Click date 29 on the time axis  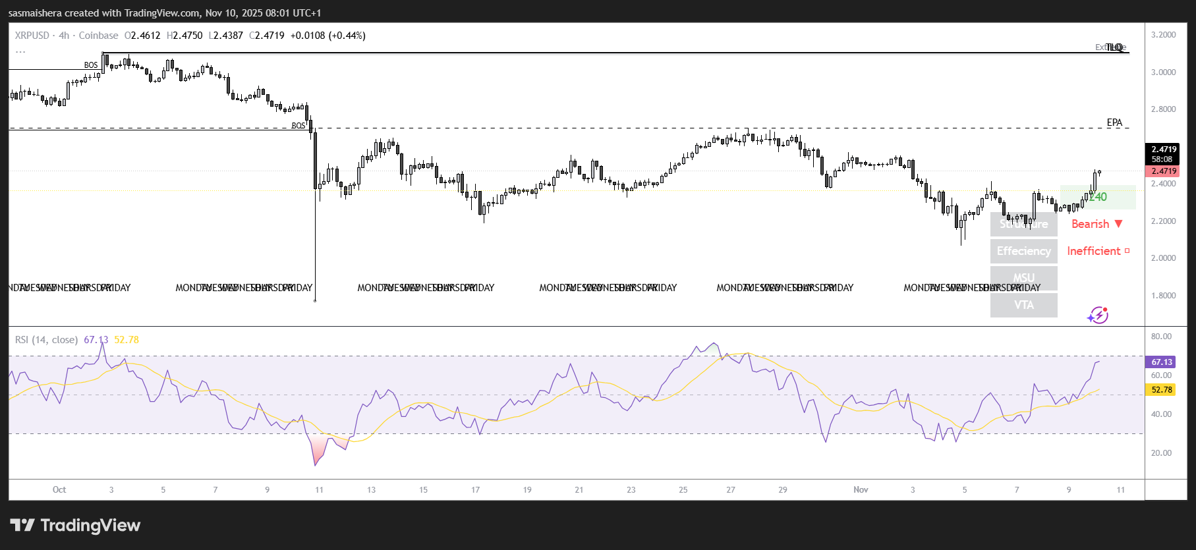(783, 490)
